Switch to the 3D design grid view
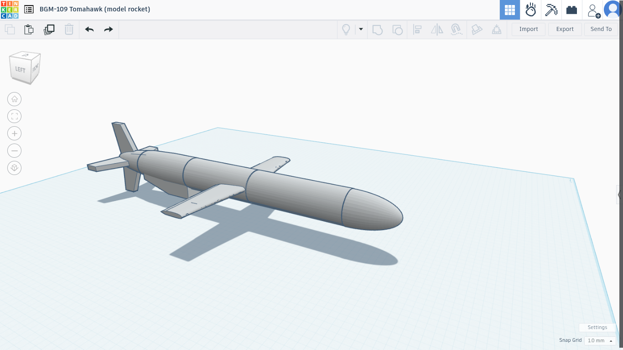 pos(510,10)
